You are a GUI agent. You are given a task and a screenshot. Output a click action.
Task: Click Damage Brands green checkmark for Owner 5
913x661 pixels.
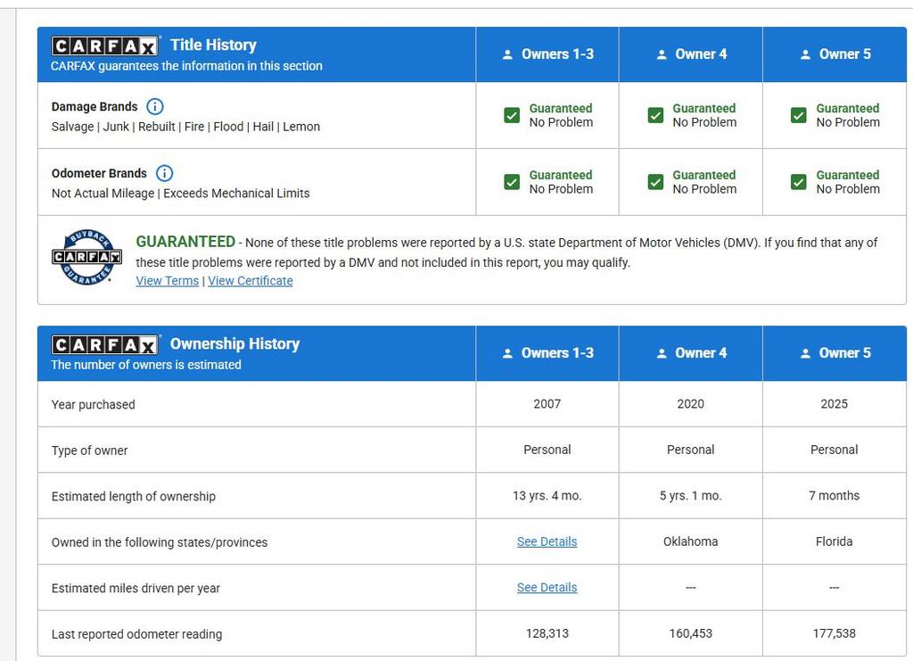(x=799, y=115)
